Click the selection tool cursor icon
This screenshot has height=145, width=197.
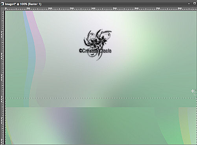(x=194, y=92)
